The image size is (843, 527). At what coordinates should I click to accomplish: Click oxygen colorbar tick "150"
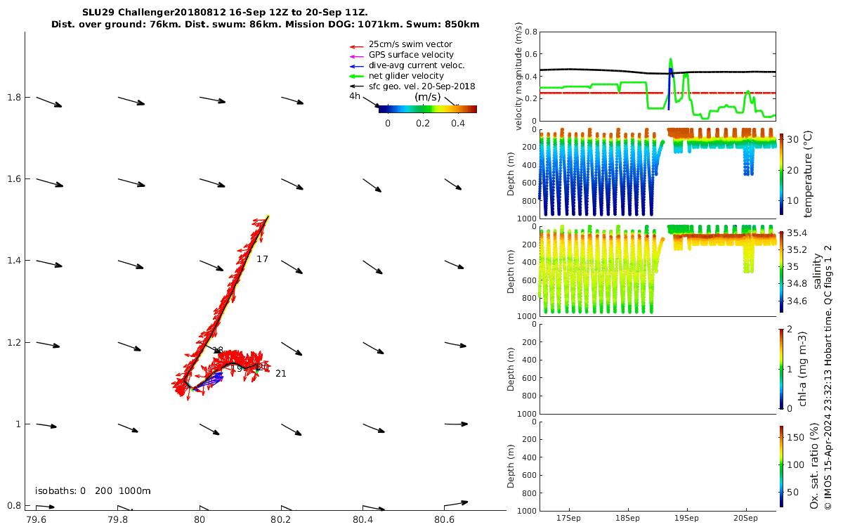[x=797, y=437]
